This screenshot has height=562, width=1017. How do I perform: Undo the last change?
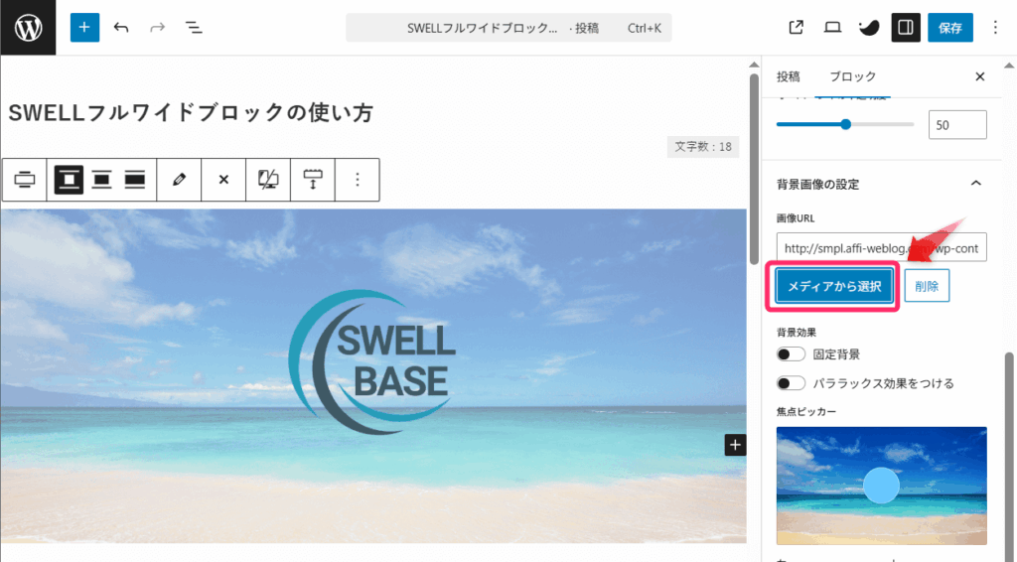(120, 27)
